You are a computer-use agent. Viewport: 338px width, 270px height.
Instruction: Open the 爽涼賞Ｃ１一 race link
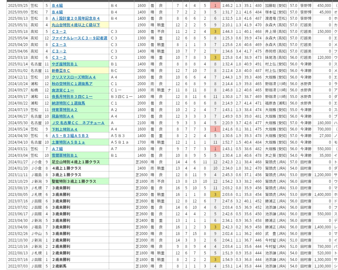tap(63, 90)
